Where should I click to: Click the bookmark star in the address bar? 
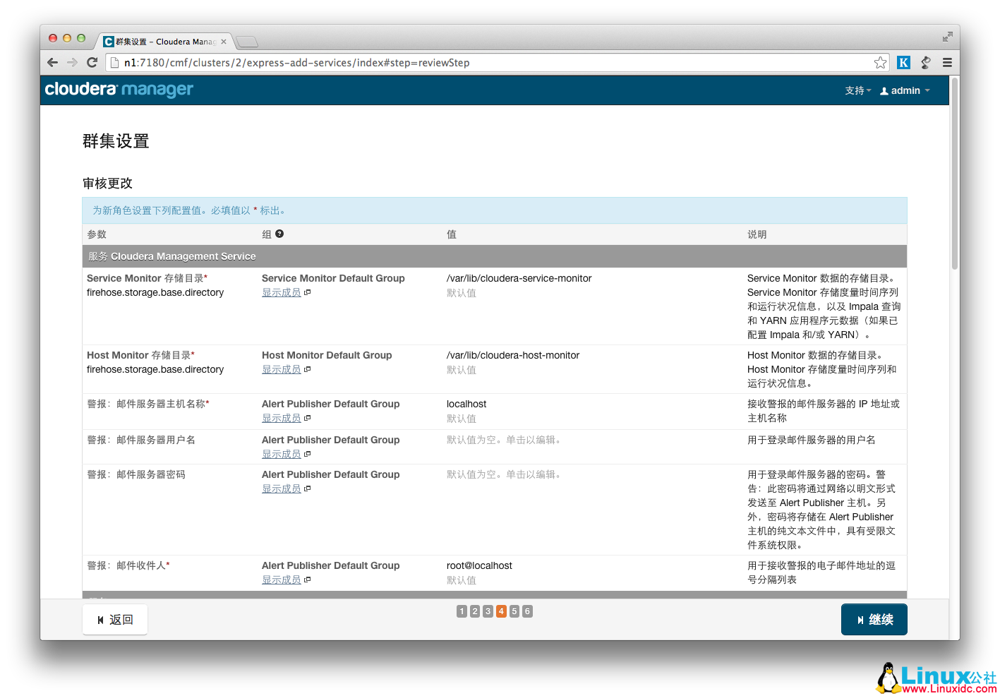[880, 62]
